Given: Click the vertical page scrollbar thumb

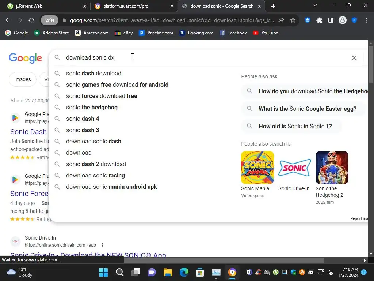Looking at the screenshot, I should (370, 64).
